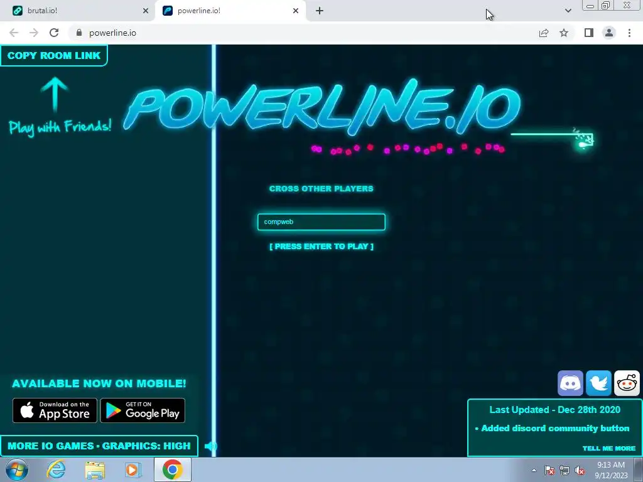Go forward to next page

tap(34, 33)
